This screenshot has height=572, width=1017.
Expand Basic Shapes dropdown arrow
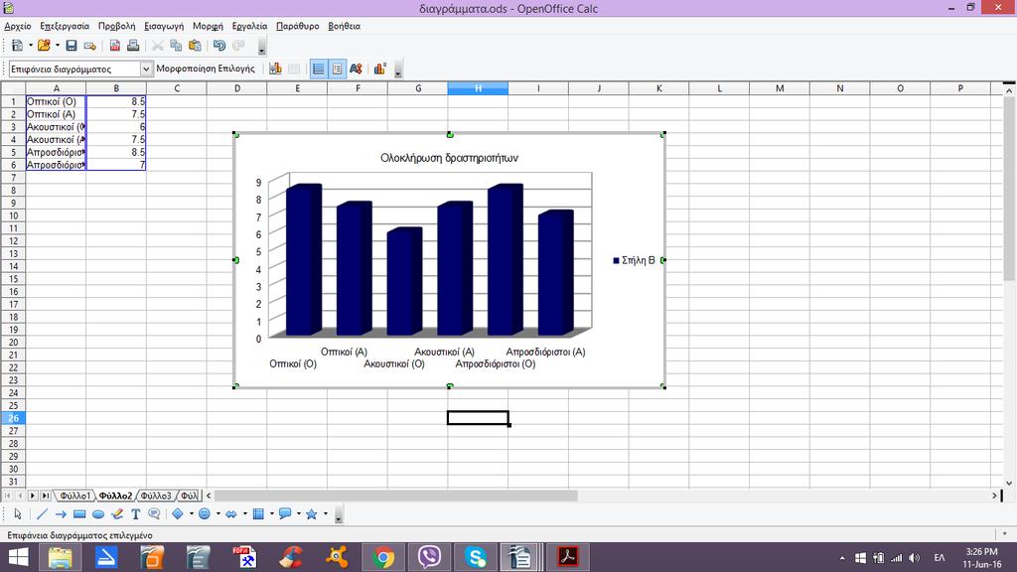[192, 514]
